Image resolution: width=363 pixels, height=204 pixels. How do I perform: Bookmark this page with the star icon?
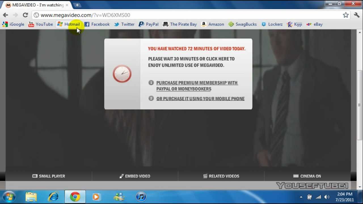(x=346, y=15)
